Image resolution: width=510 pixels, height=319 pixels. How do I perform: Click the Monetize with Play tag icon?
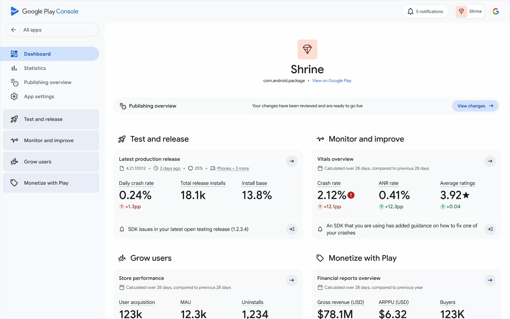coord(14,183)
